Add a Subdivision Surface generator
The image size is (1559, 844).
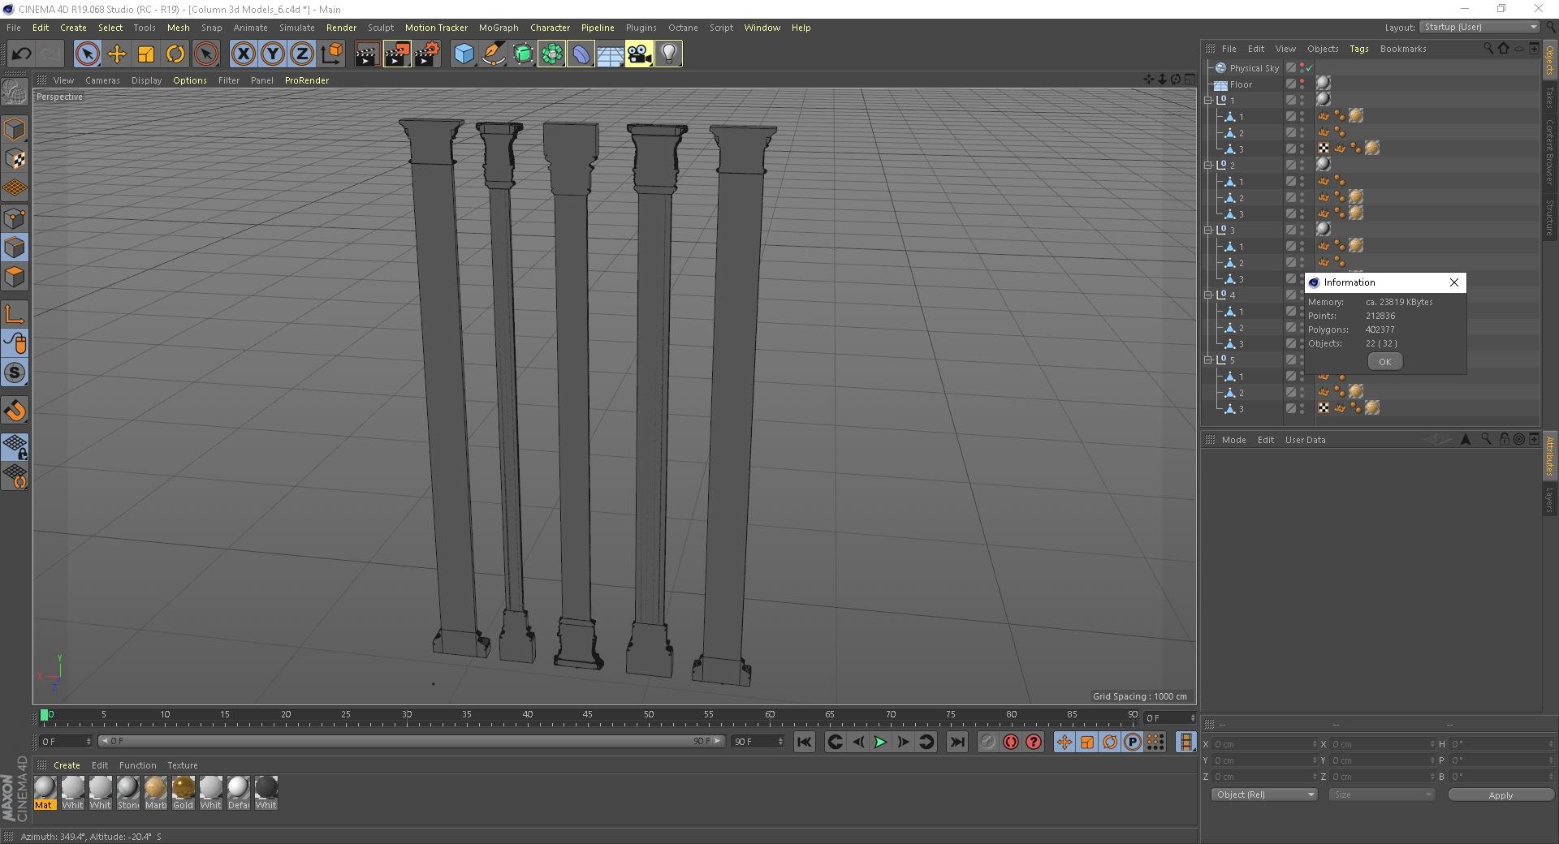(x=522, y=54)
